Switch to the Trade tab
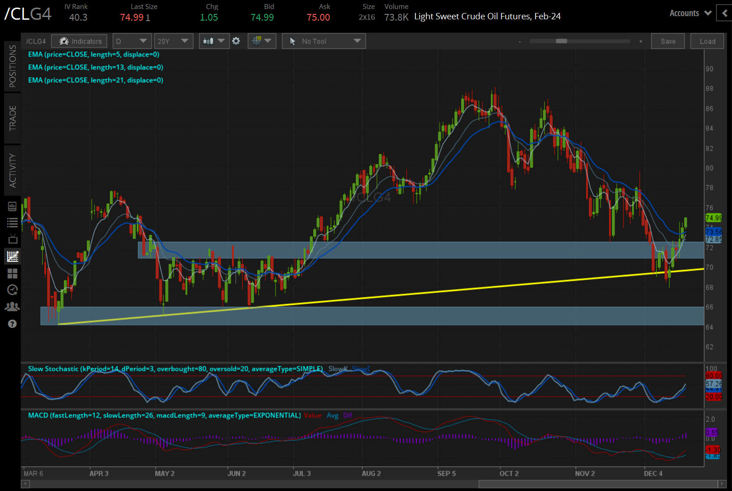 point(13,118)
